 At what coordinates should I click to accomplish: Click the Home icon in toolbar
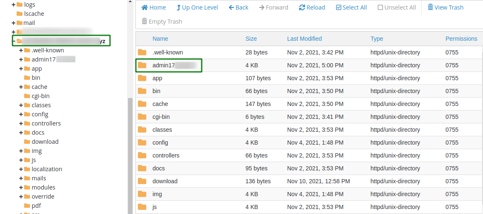[145, 7]
